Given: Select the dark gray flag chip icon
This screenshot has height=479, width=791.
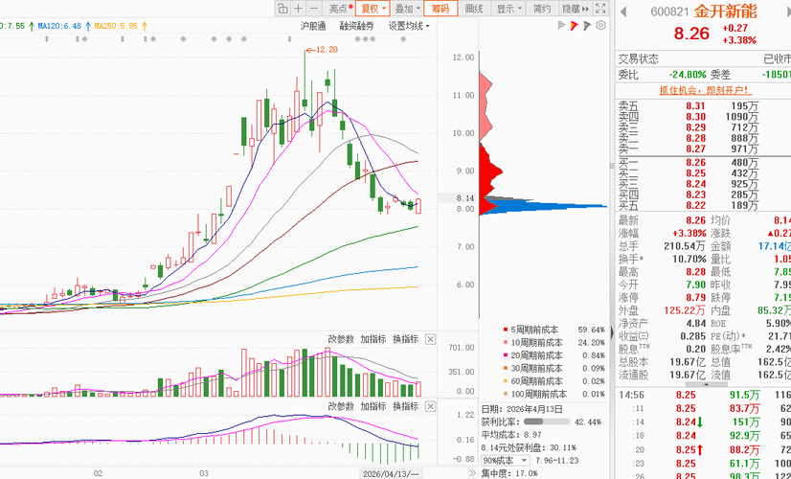Looking at the screenshot, I should pos(587,25).
